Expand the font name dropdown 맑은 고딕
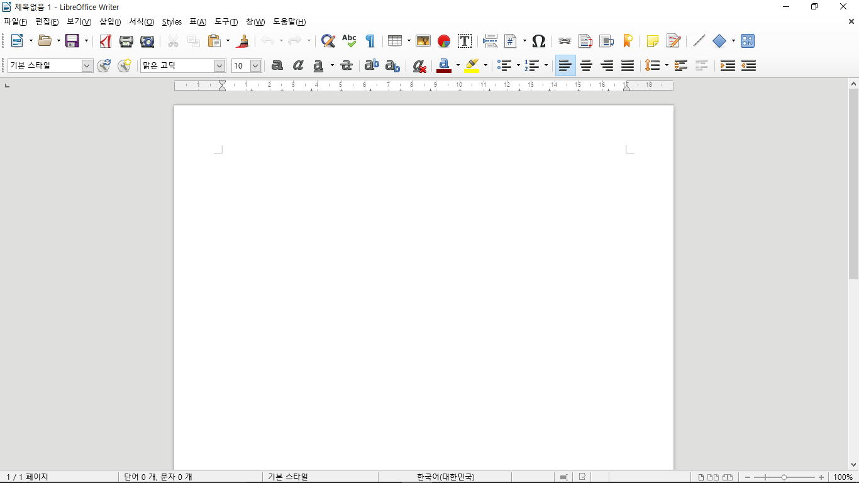 coord(219,65)
